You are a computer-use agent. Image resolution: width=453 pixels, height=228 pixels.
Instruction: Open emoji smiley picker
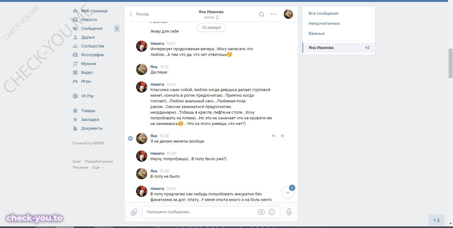tap(272, 212)
